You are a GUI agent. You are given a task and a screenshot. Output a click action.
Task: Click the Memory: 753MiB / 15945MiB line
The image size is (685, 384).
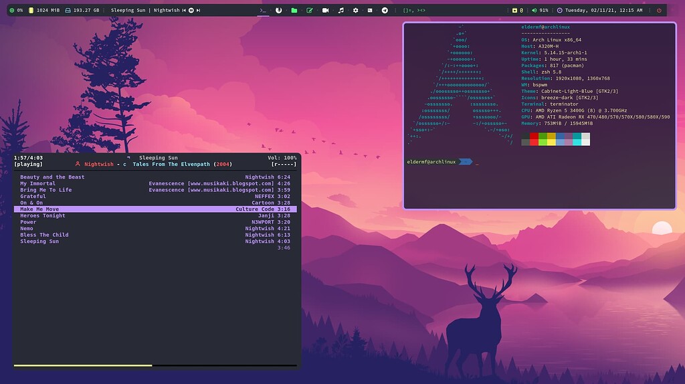(557, 123)
